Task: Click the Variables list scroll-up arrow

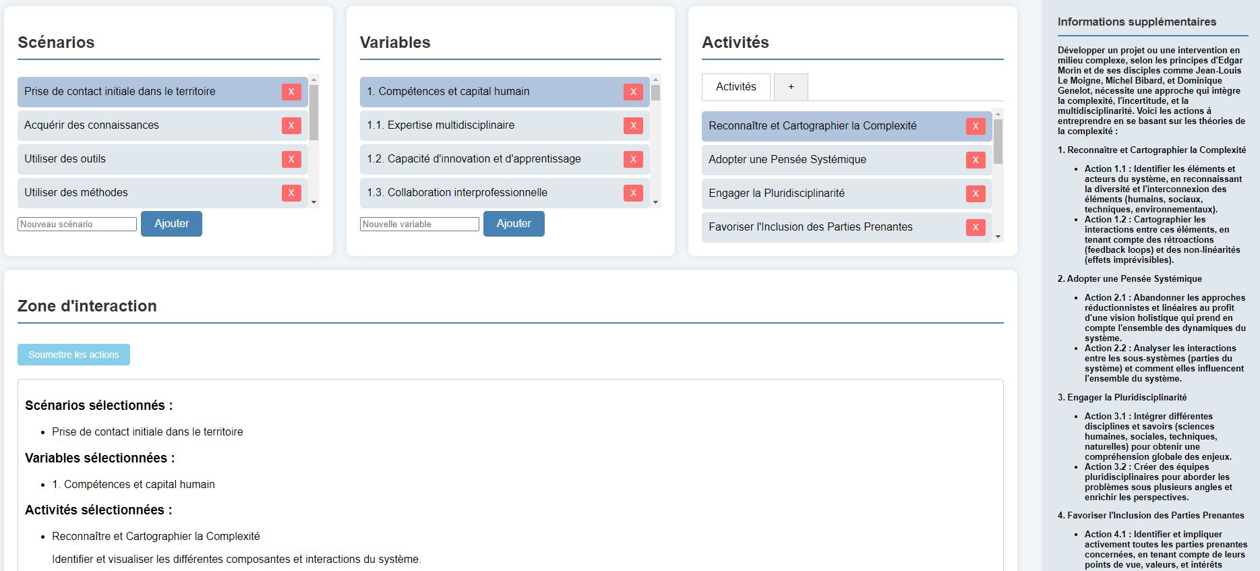Action: (x=656, y=80)
